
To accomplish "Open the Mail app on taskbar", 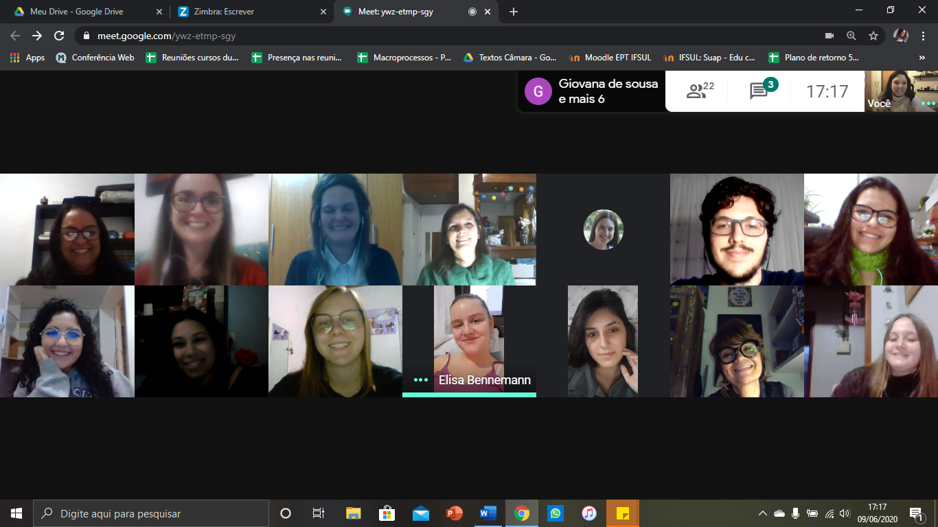I will tap(420, 513).
